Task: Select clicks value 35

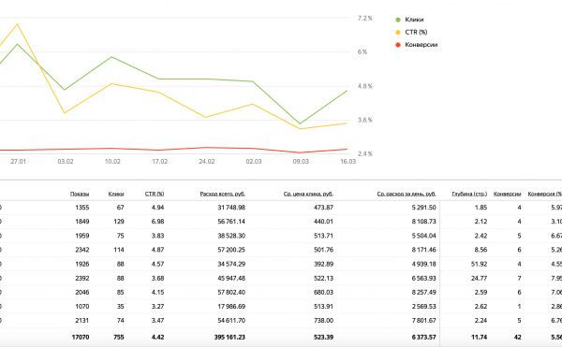Action: point(121,307)
